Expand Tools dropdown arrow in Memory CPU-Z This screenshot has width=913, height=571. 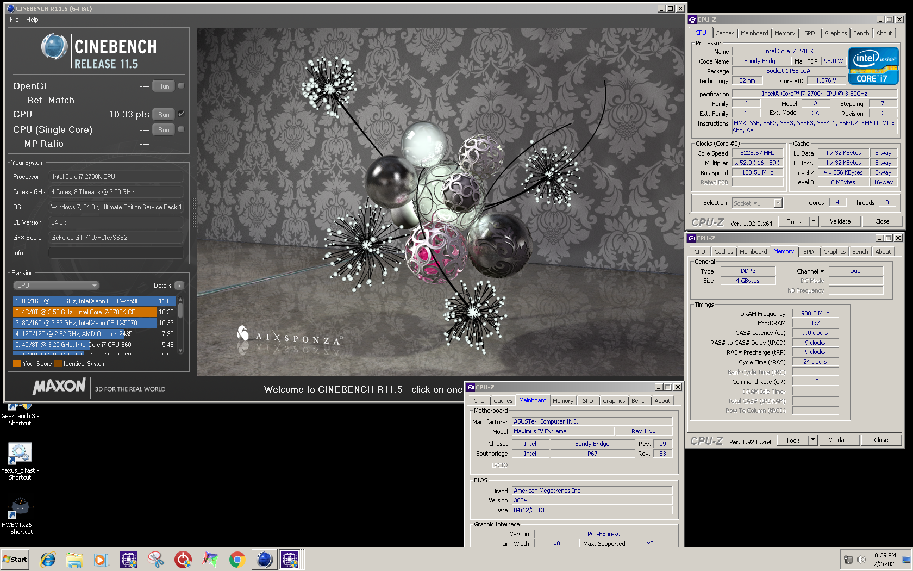tap(812, 440)
